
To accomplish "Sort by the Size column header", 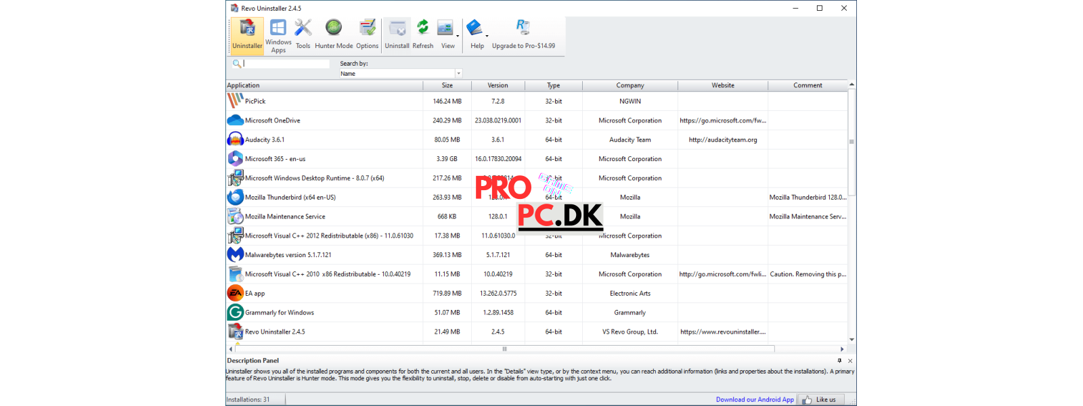I will 447,85.
